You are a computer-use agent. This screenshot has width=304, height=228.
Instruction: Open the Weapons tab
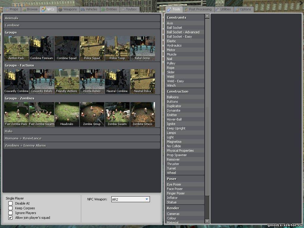click(x=68, y=9)
